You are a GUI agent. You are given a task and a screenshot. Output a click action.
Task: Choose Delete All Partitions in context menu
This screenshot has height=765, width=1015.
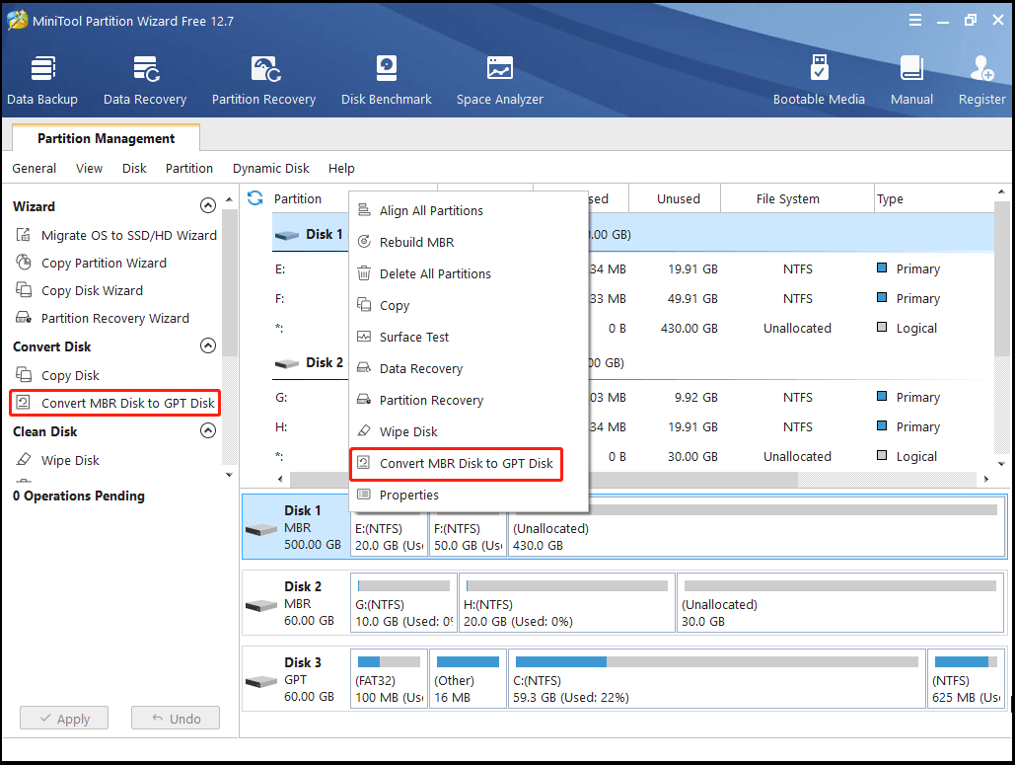468,274
